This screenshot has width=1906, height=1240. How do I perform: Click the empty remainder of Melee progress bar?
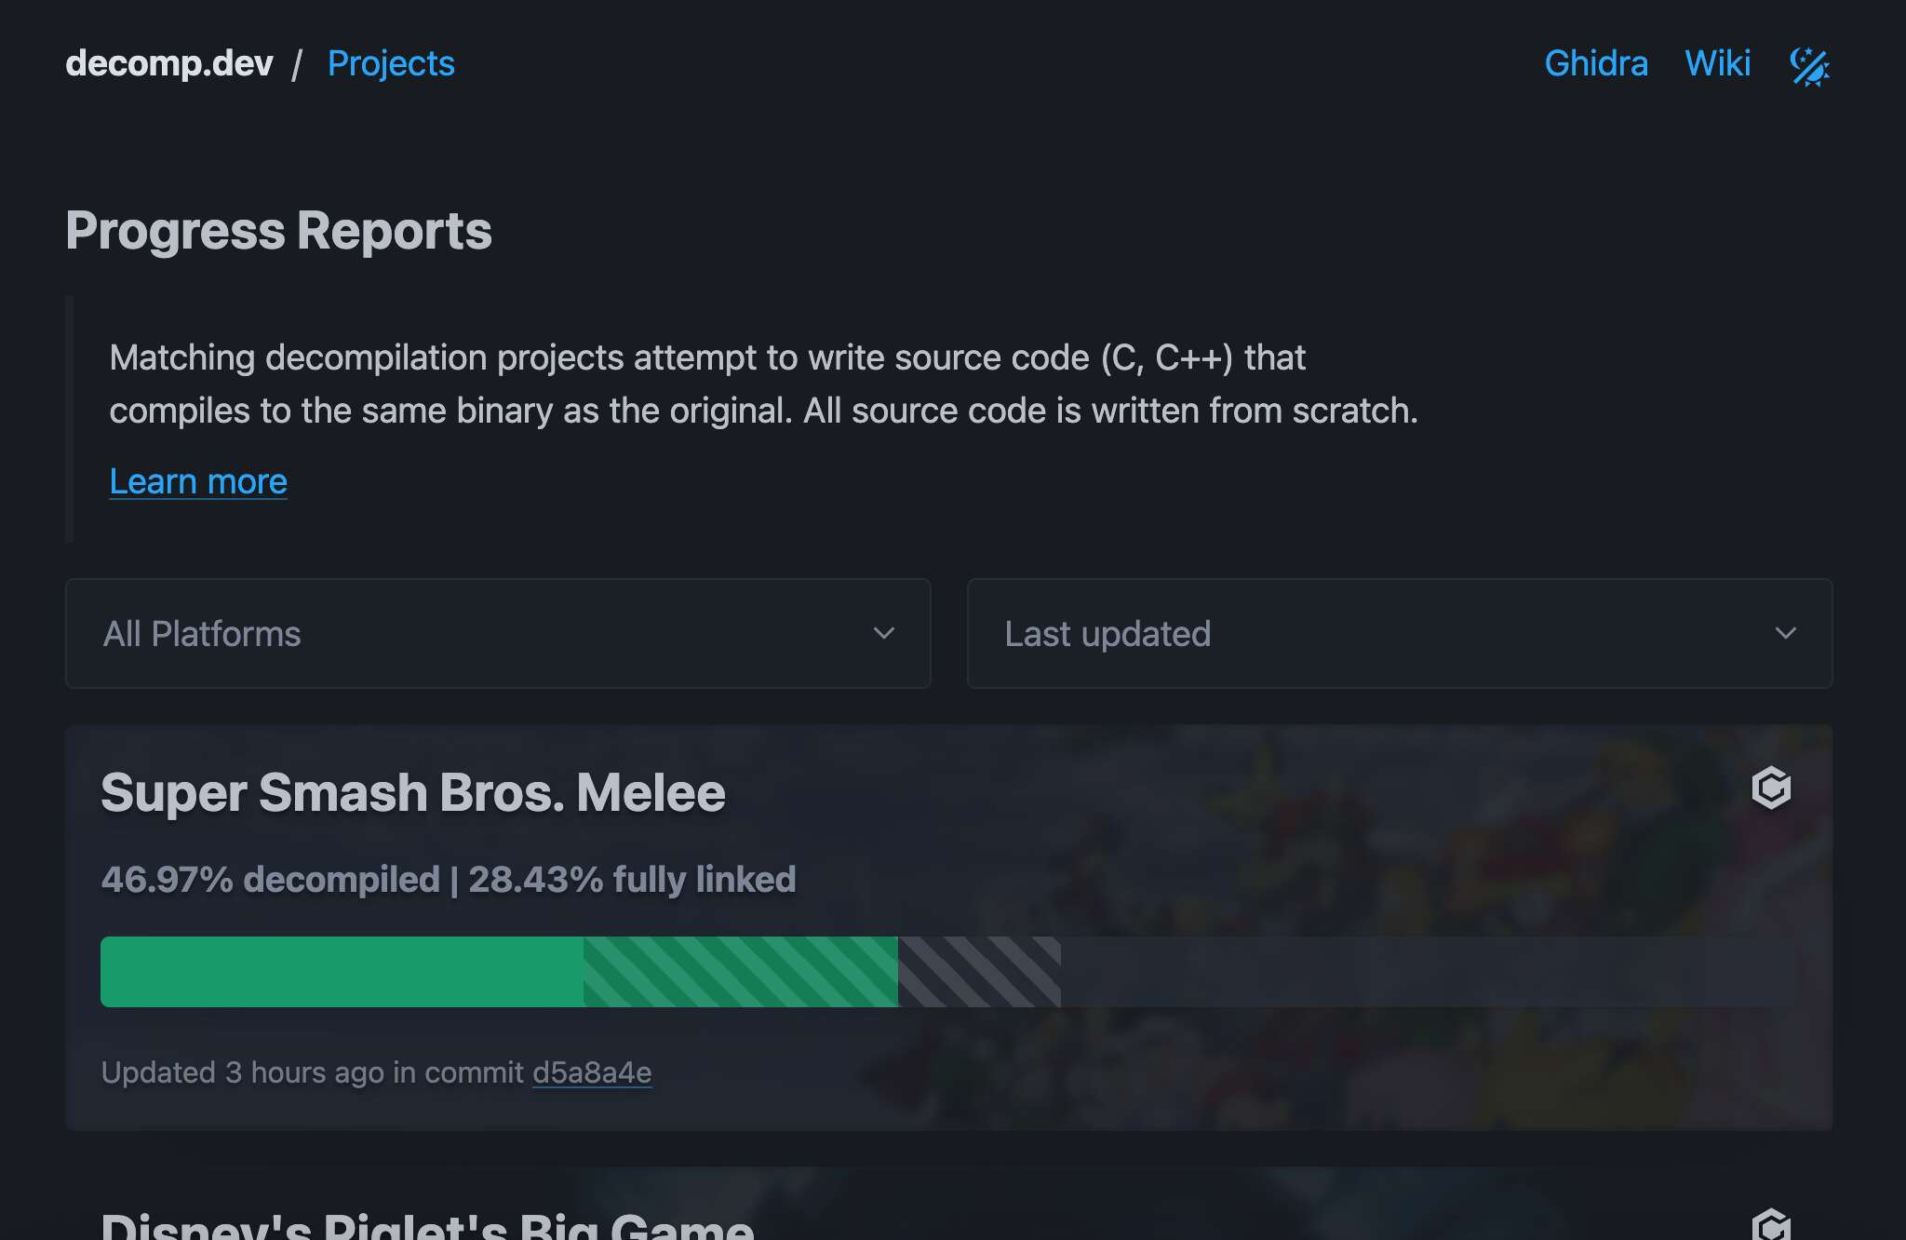click(x=1415, y=972)
